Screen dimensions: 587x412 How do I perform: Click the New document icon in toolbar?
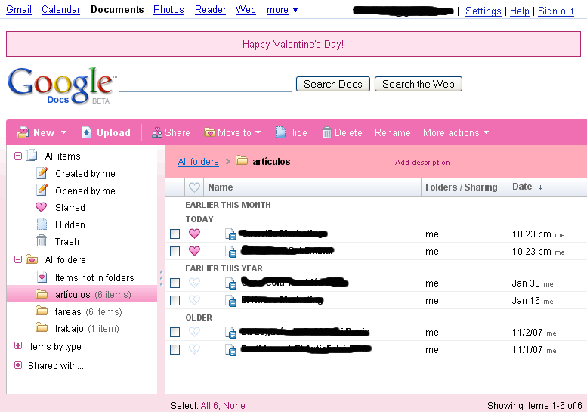coord(23,132)
